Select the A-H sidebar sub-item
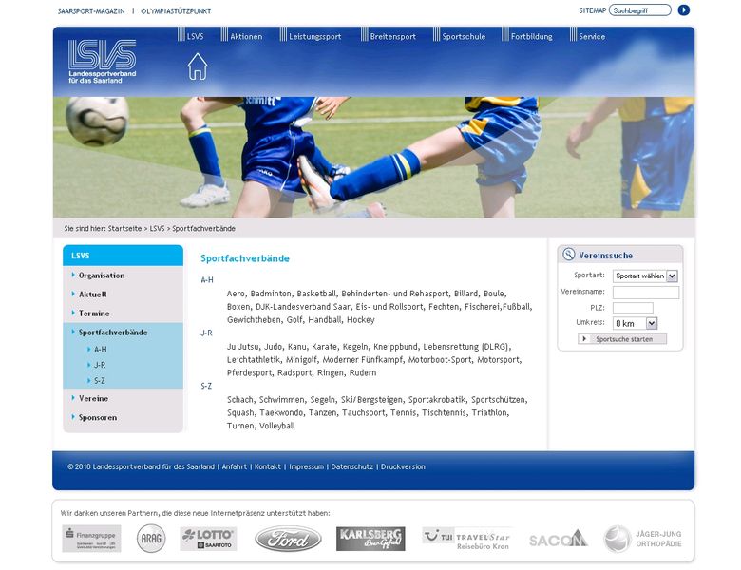This screenshot has height=570, width=741. 100,350
